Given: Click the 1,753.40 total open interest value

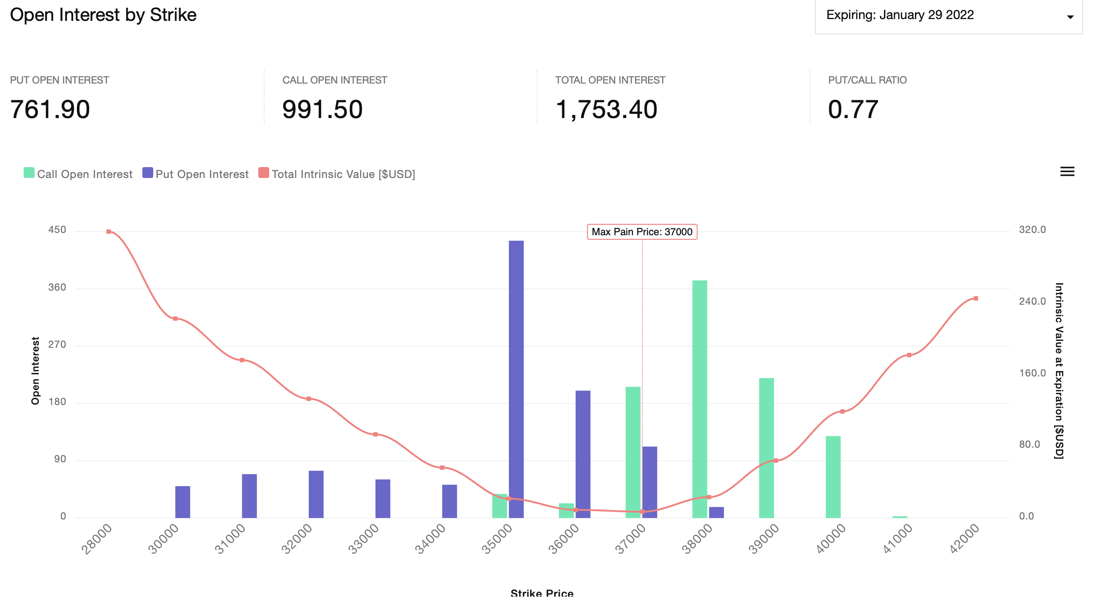Looking at the screenshot, I should tap(607, 109).
